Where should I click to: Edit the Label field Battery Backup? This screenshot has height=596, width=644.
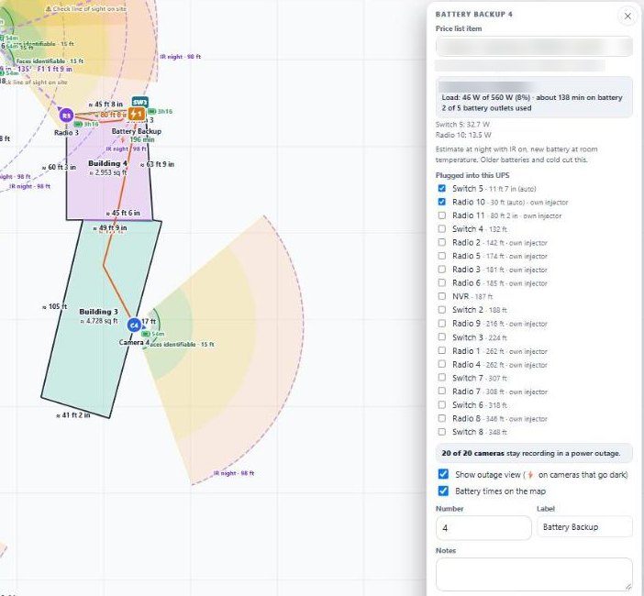point(584,527)
